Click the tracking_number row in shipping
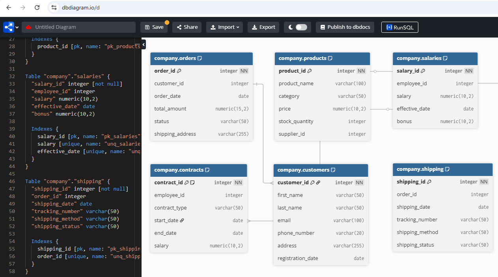The height and width of the screenshot is (277, 498). (x=443, y=220)
